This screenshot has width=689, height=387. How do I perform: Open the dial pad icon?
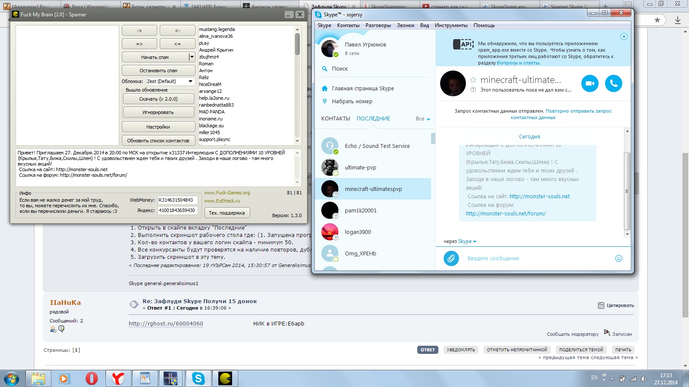click(x=325, y=101)
